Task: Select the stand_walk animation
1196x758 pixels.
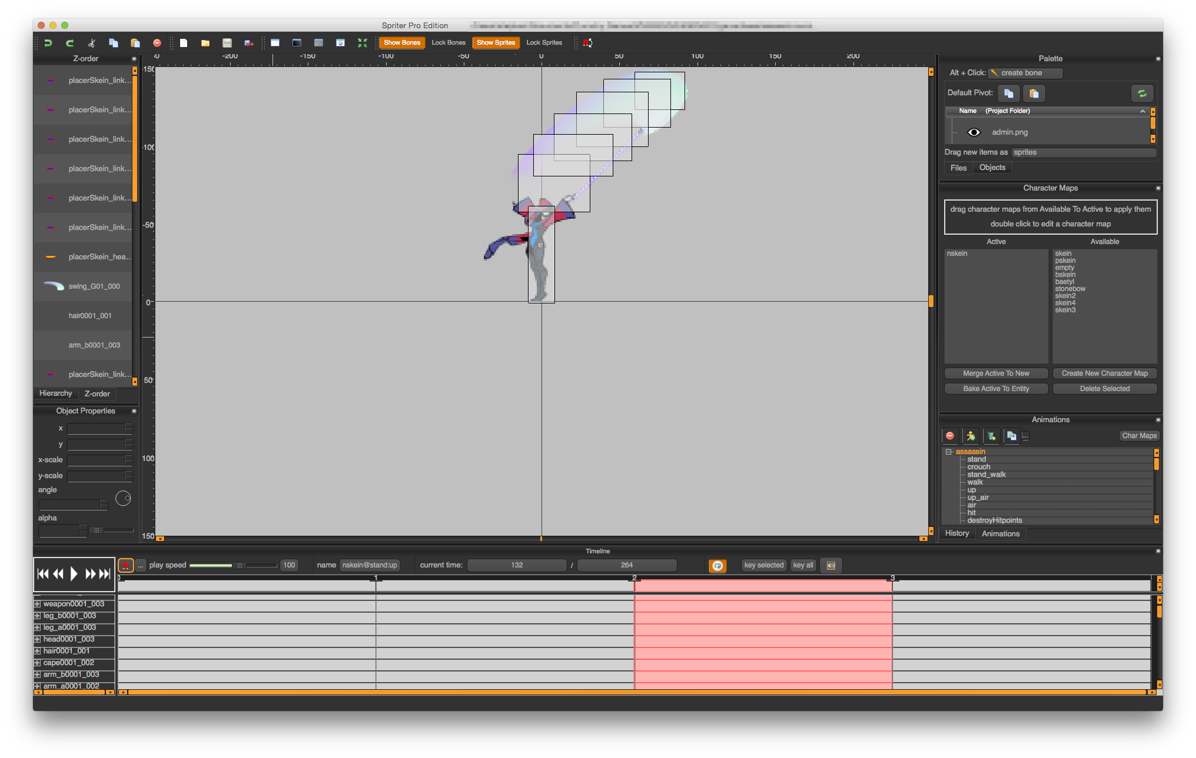Action: pyautogui.click(x=986, y=475)
